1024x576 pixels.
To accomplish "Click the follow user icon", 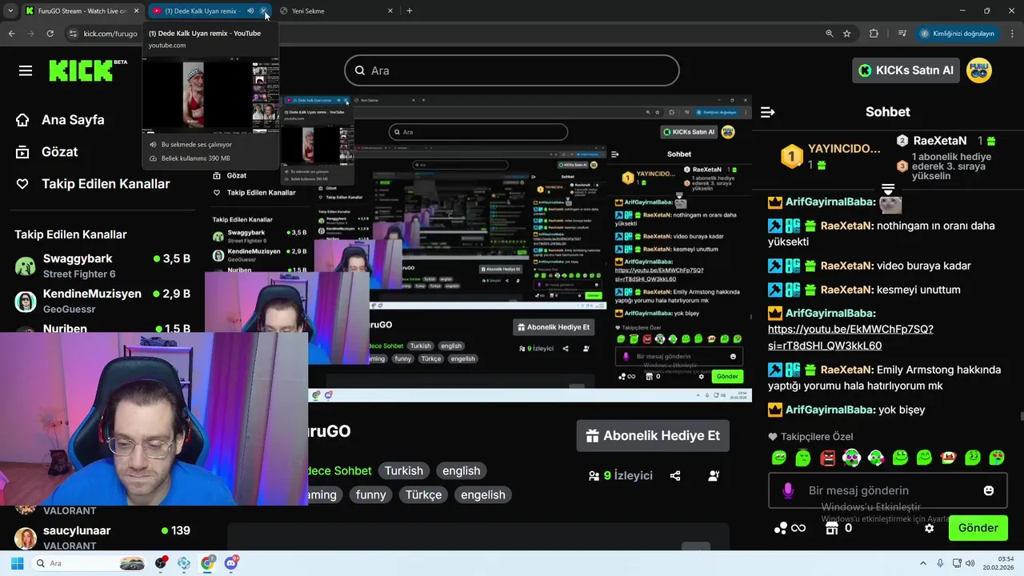I will [x=714, y=475].
